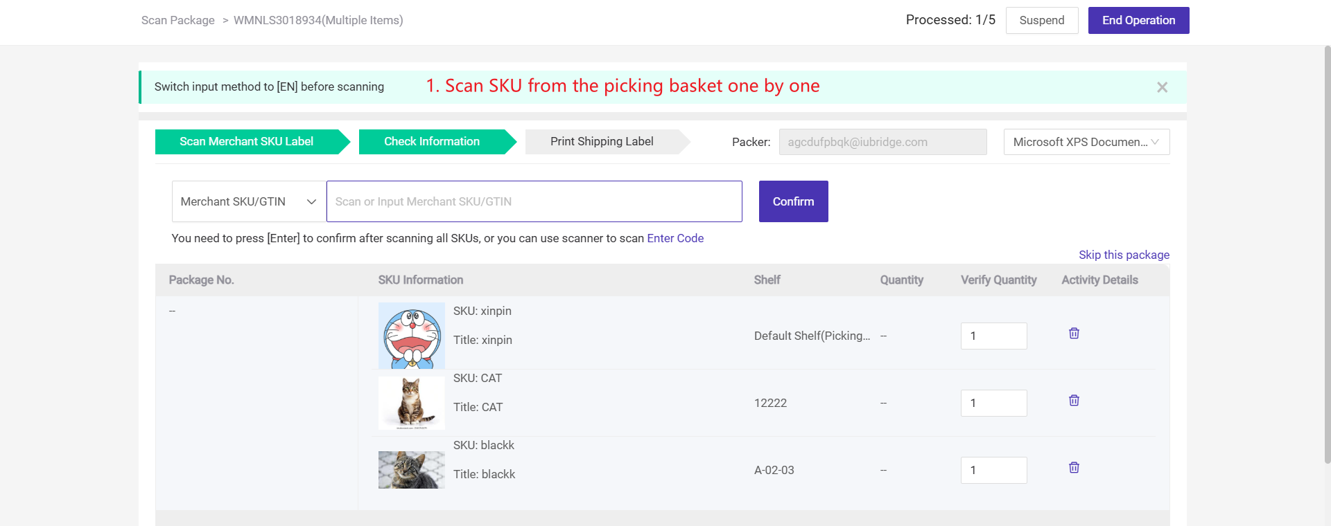Edit verify quantity for xinpin
The height and width of the screenshot is (526, 1331).
tap(993, 336)
